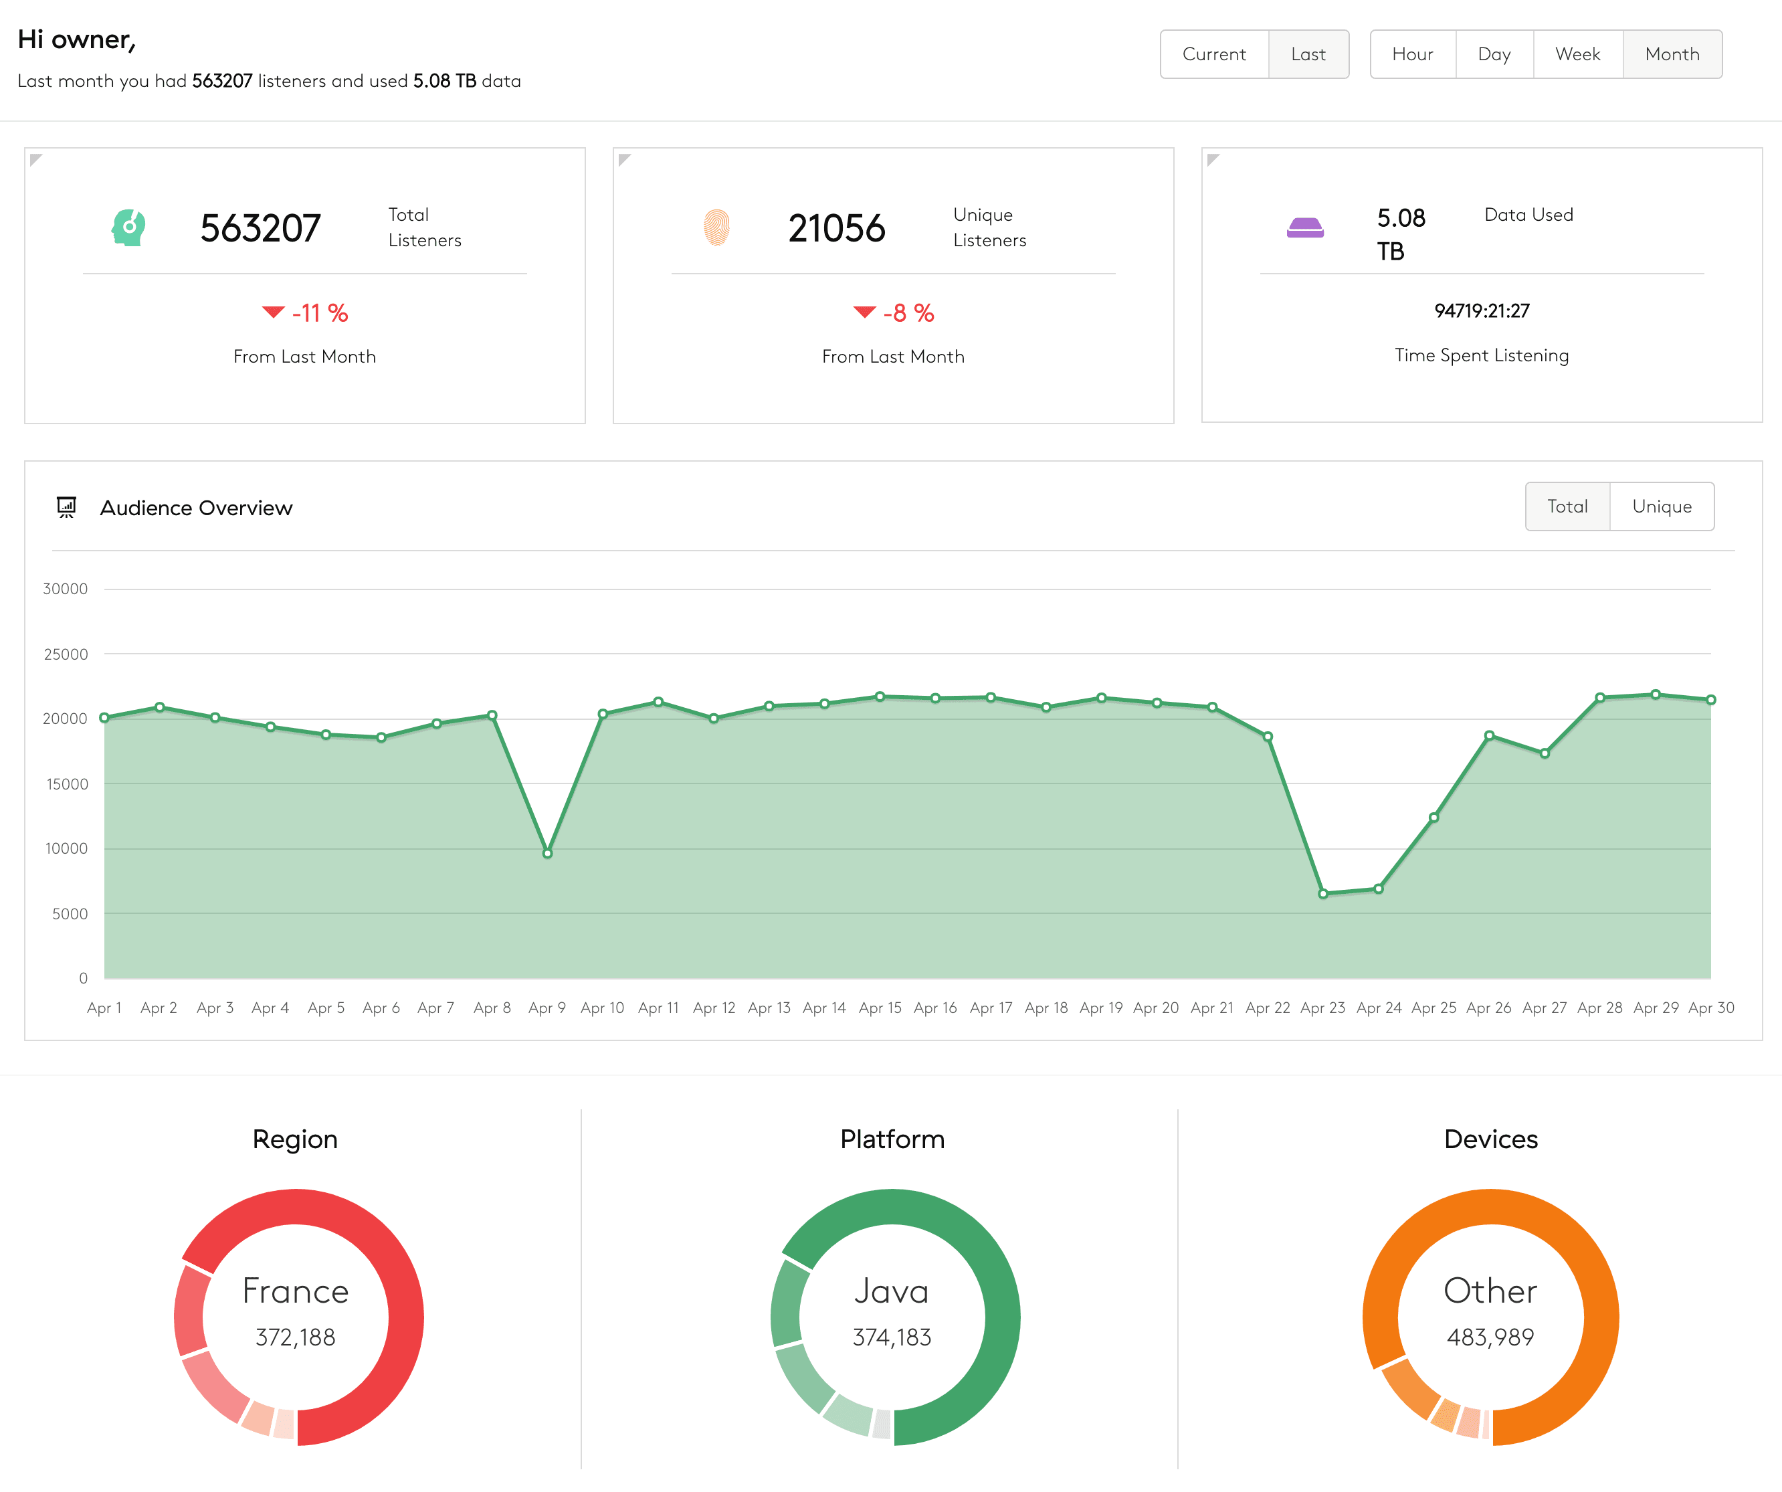Click corner triangle on Total Listeners card
Screen dimensions: 1782x1492
click(x=35, y=159)
